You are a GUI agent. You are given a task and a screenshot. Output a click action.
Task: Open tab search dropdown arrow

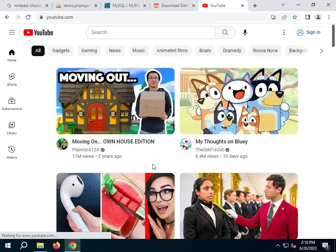(283, 5)
